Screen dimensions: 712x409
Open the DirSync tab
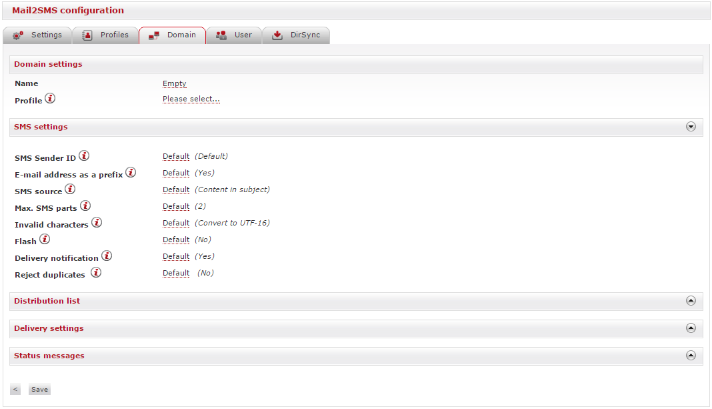296,35
